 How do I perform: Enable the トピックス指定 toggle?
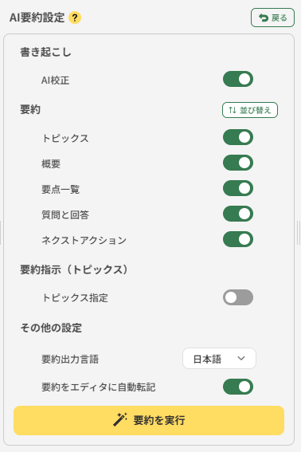(x=238, y=297)
